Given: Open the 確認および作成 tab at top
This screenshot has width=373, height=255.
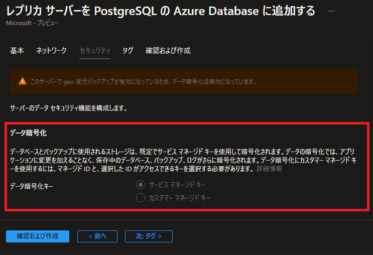Looking at the screenshot, I should pos(168,50).
